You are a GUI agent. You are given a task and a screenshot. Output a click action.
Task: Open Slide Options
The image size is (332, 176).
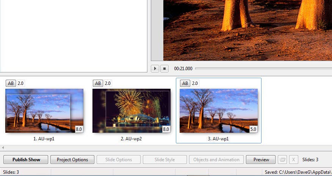119,159
